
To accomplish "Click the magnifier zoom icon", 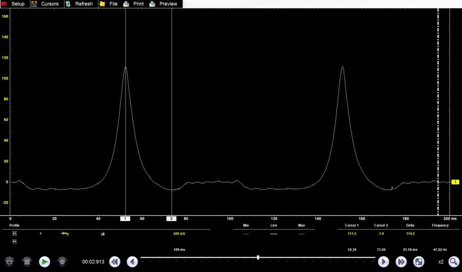I will tap(454, 262).
